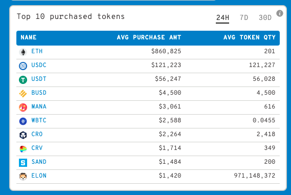Select the 24H timeframe tab
The height and width of the screenshot is (195, 291).
(222, 18)
